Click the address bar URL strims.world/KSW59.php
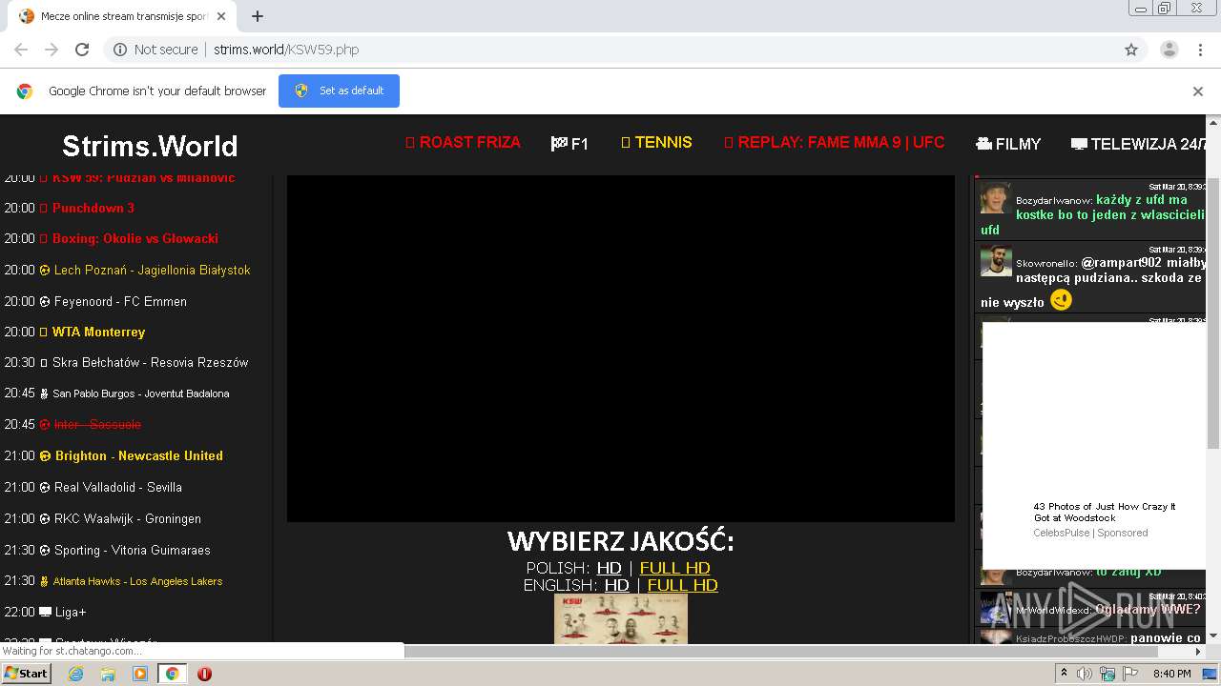1221x686 pixels. [x=286, y=50]
